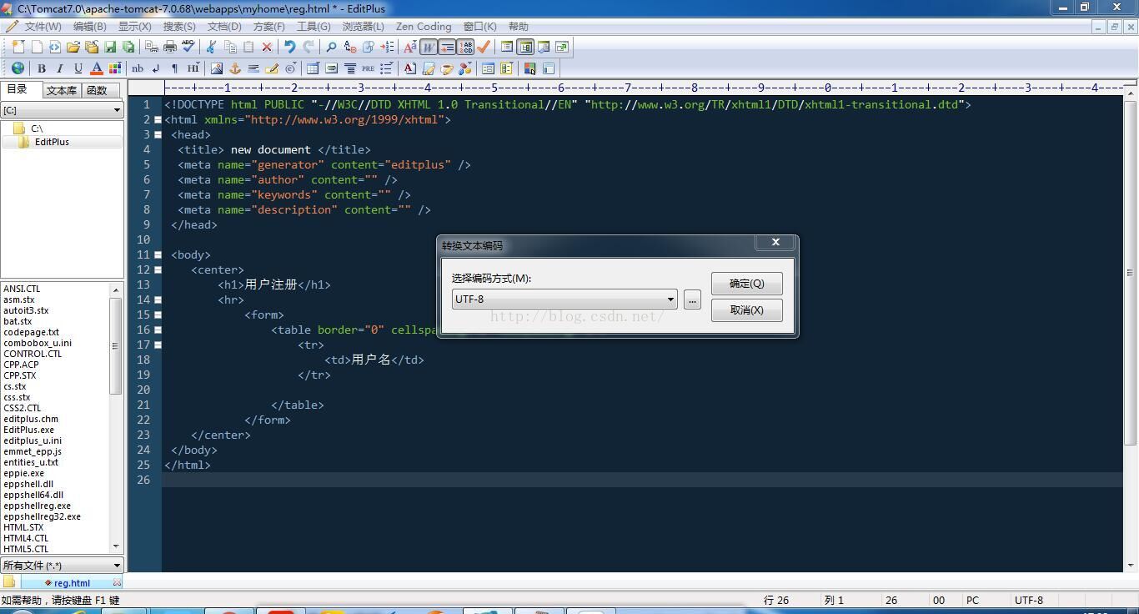Collapse the html fold marker on line 2

point(158,119)
